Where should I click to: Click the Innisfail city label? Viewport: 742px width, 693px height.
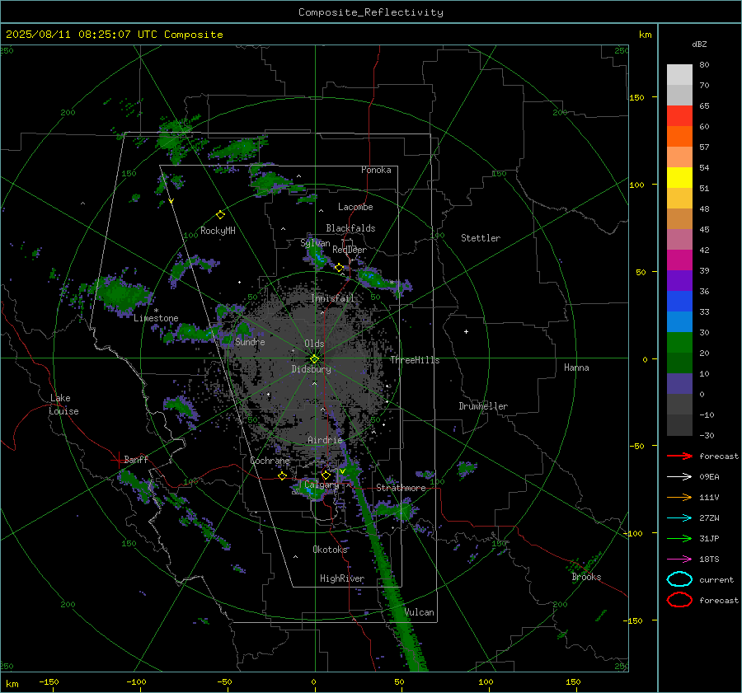tap(332, 298)
